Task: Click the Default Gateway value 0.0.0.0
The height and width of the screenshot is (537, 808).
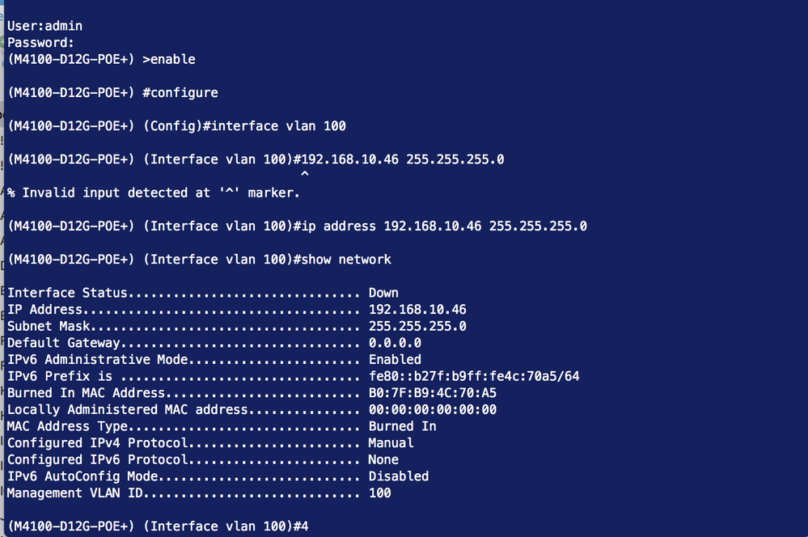Action: 395,343
